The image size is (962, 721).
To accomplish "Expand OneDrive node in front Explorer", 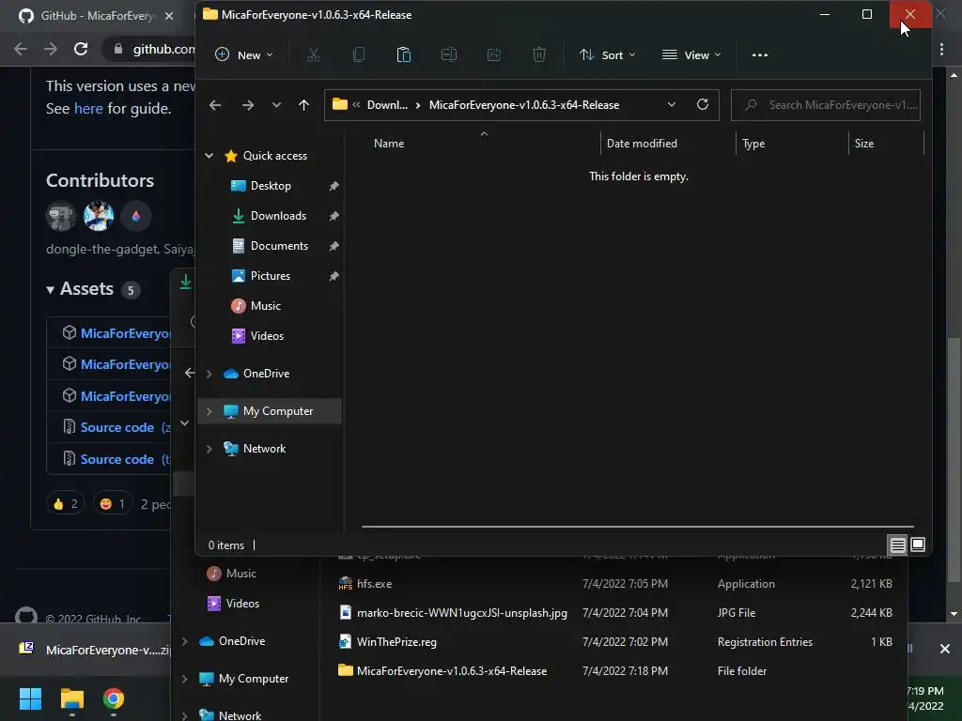I will 209,374.
